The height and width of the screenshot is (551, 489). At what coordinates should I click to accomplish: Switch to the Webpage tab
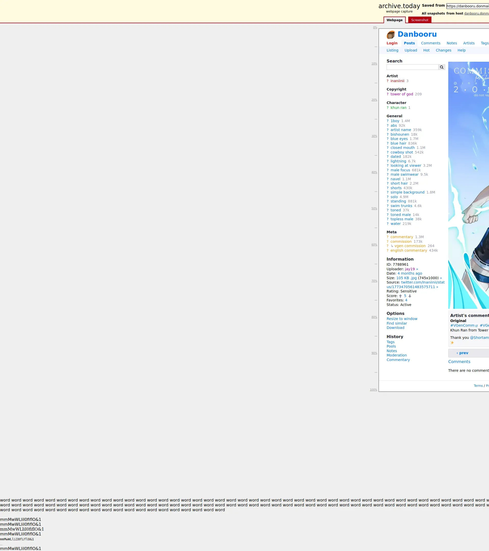pyautogui.click(x=395, y=20)
